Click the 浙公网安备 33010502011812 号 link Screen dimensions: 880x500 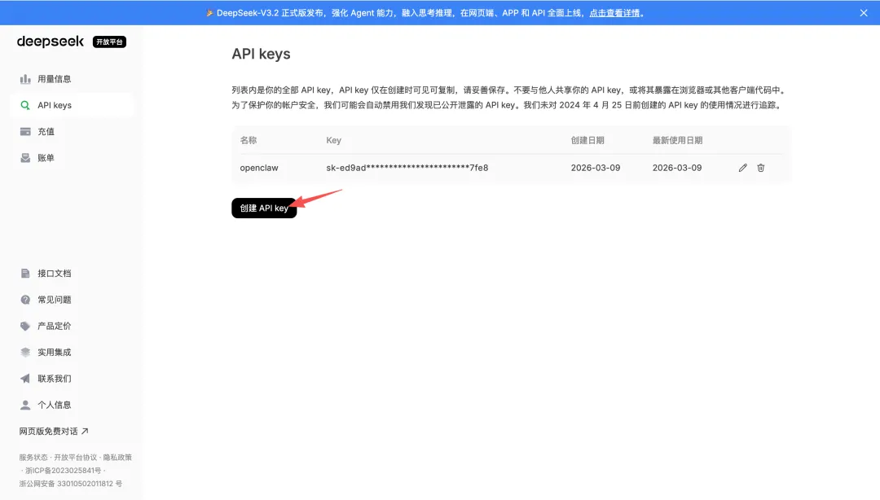[70, 484]
